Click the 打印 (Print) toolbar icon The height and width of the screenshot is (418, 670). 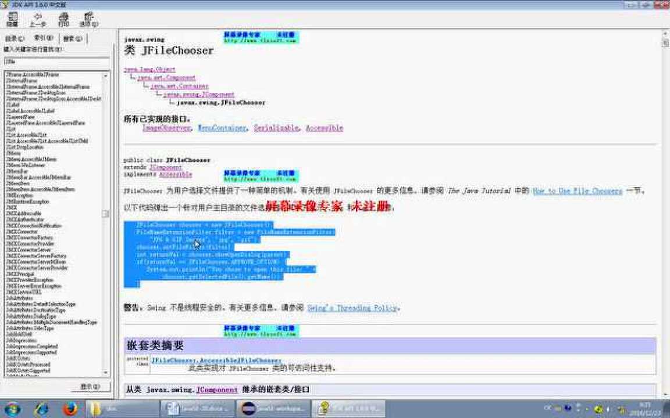63,19
